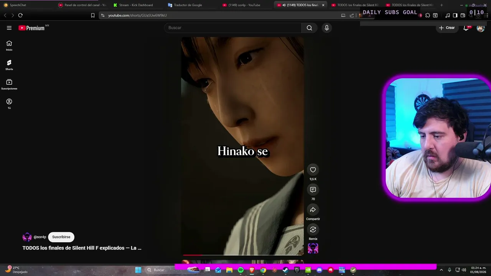The image size is (491, 276).
Task: Open the music note media control
Action: tap(447, 15)
